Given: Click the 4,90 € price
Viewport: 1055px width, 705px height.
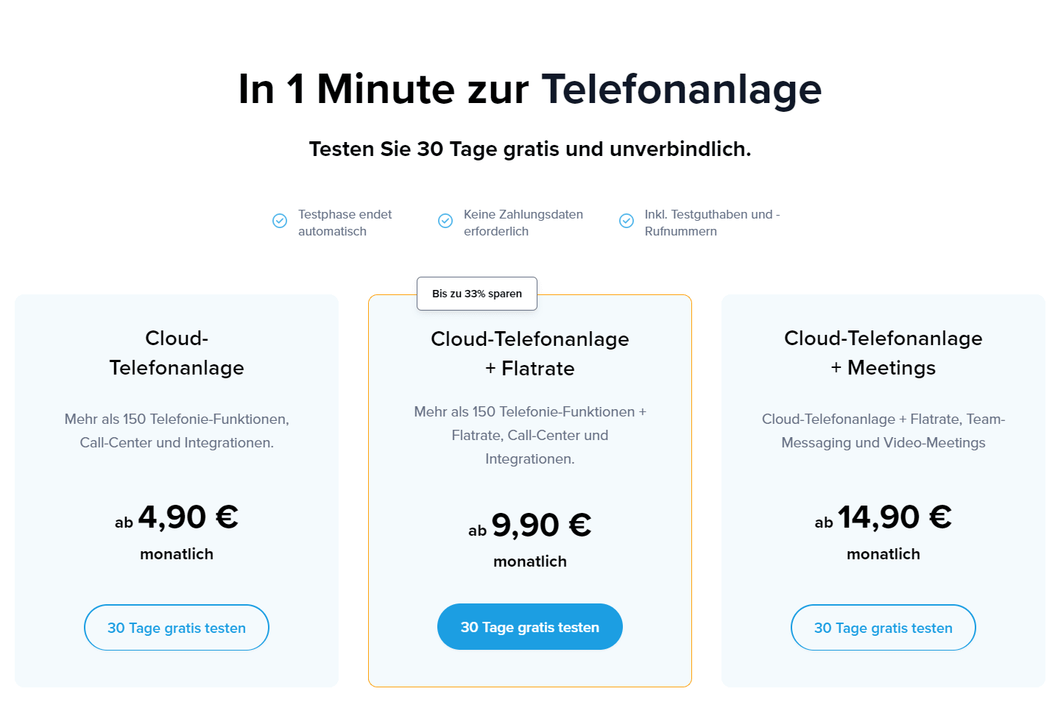Looking at the screenshot, I should pyautogui.click(x=188, y=517).
